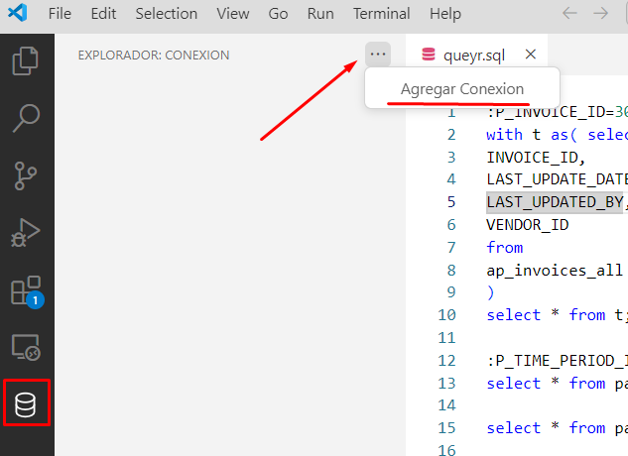Click the :P_TIME_PERIOD text on line 12

tap(558, 361)
